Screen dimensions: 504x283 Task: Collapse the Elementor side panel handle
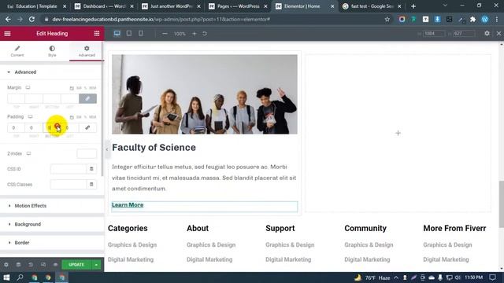point(107,149)
